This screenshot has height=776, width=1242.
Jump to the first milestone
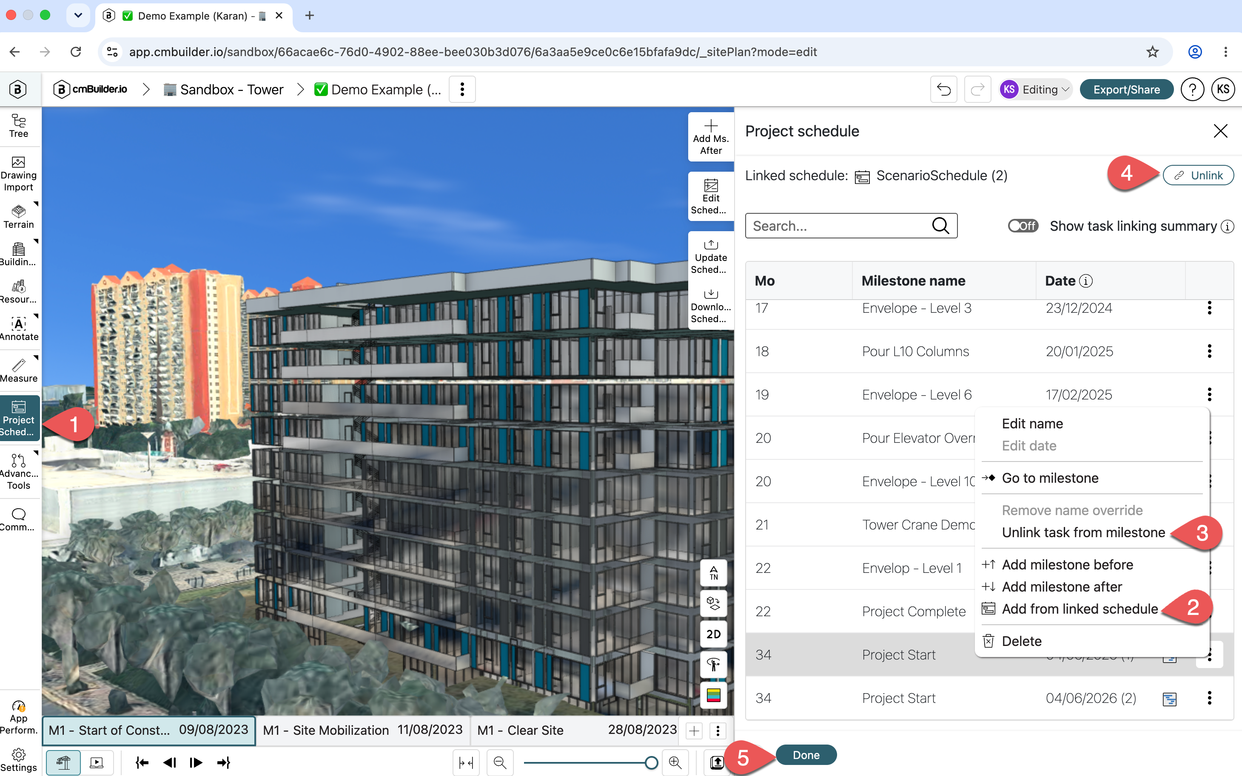point(142,763)
